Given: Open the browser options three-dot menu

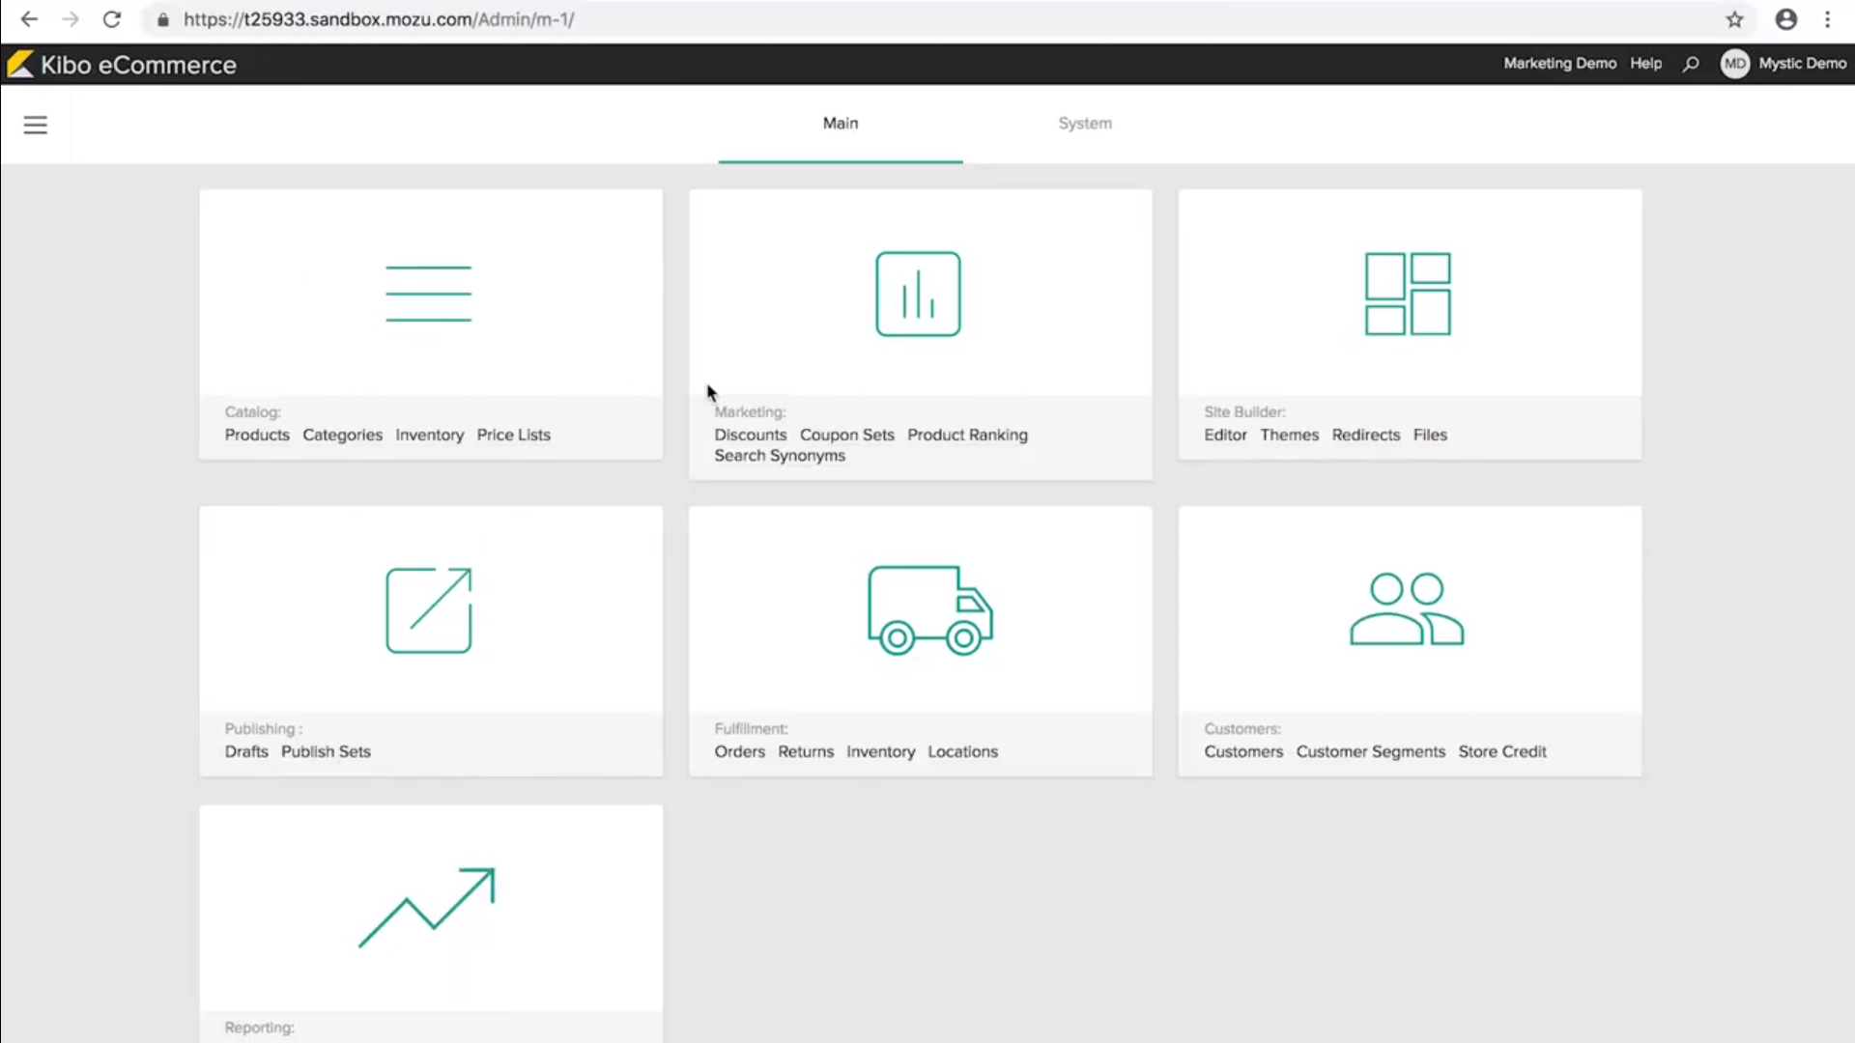Looking at the screenshot, I should [x=1827, y=19].
